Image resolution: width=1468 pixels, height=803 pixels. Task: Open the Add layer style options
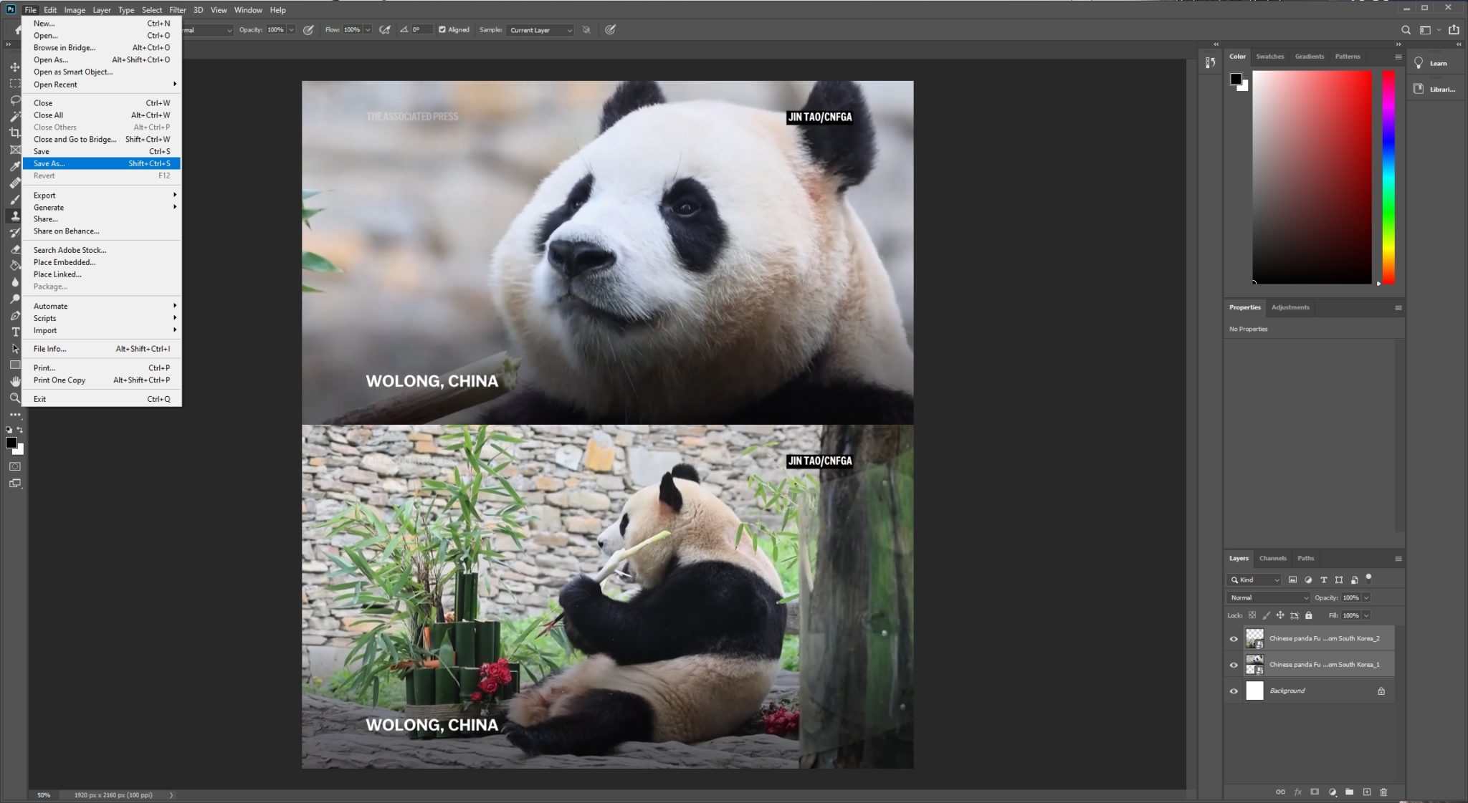pos(1299,792)
